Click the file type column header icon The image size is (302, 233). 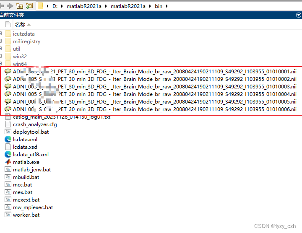[x=8, y=24]
